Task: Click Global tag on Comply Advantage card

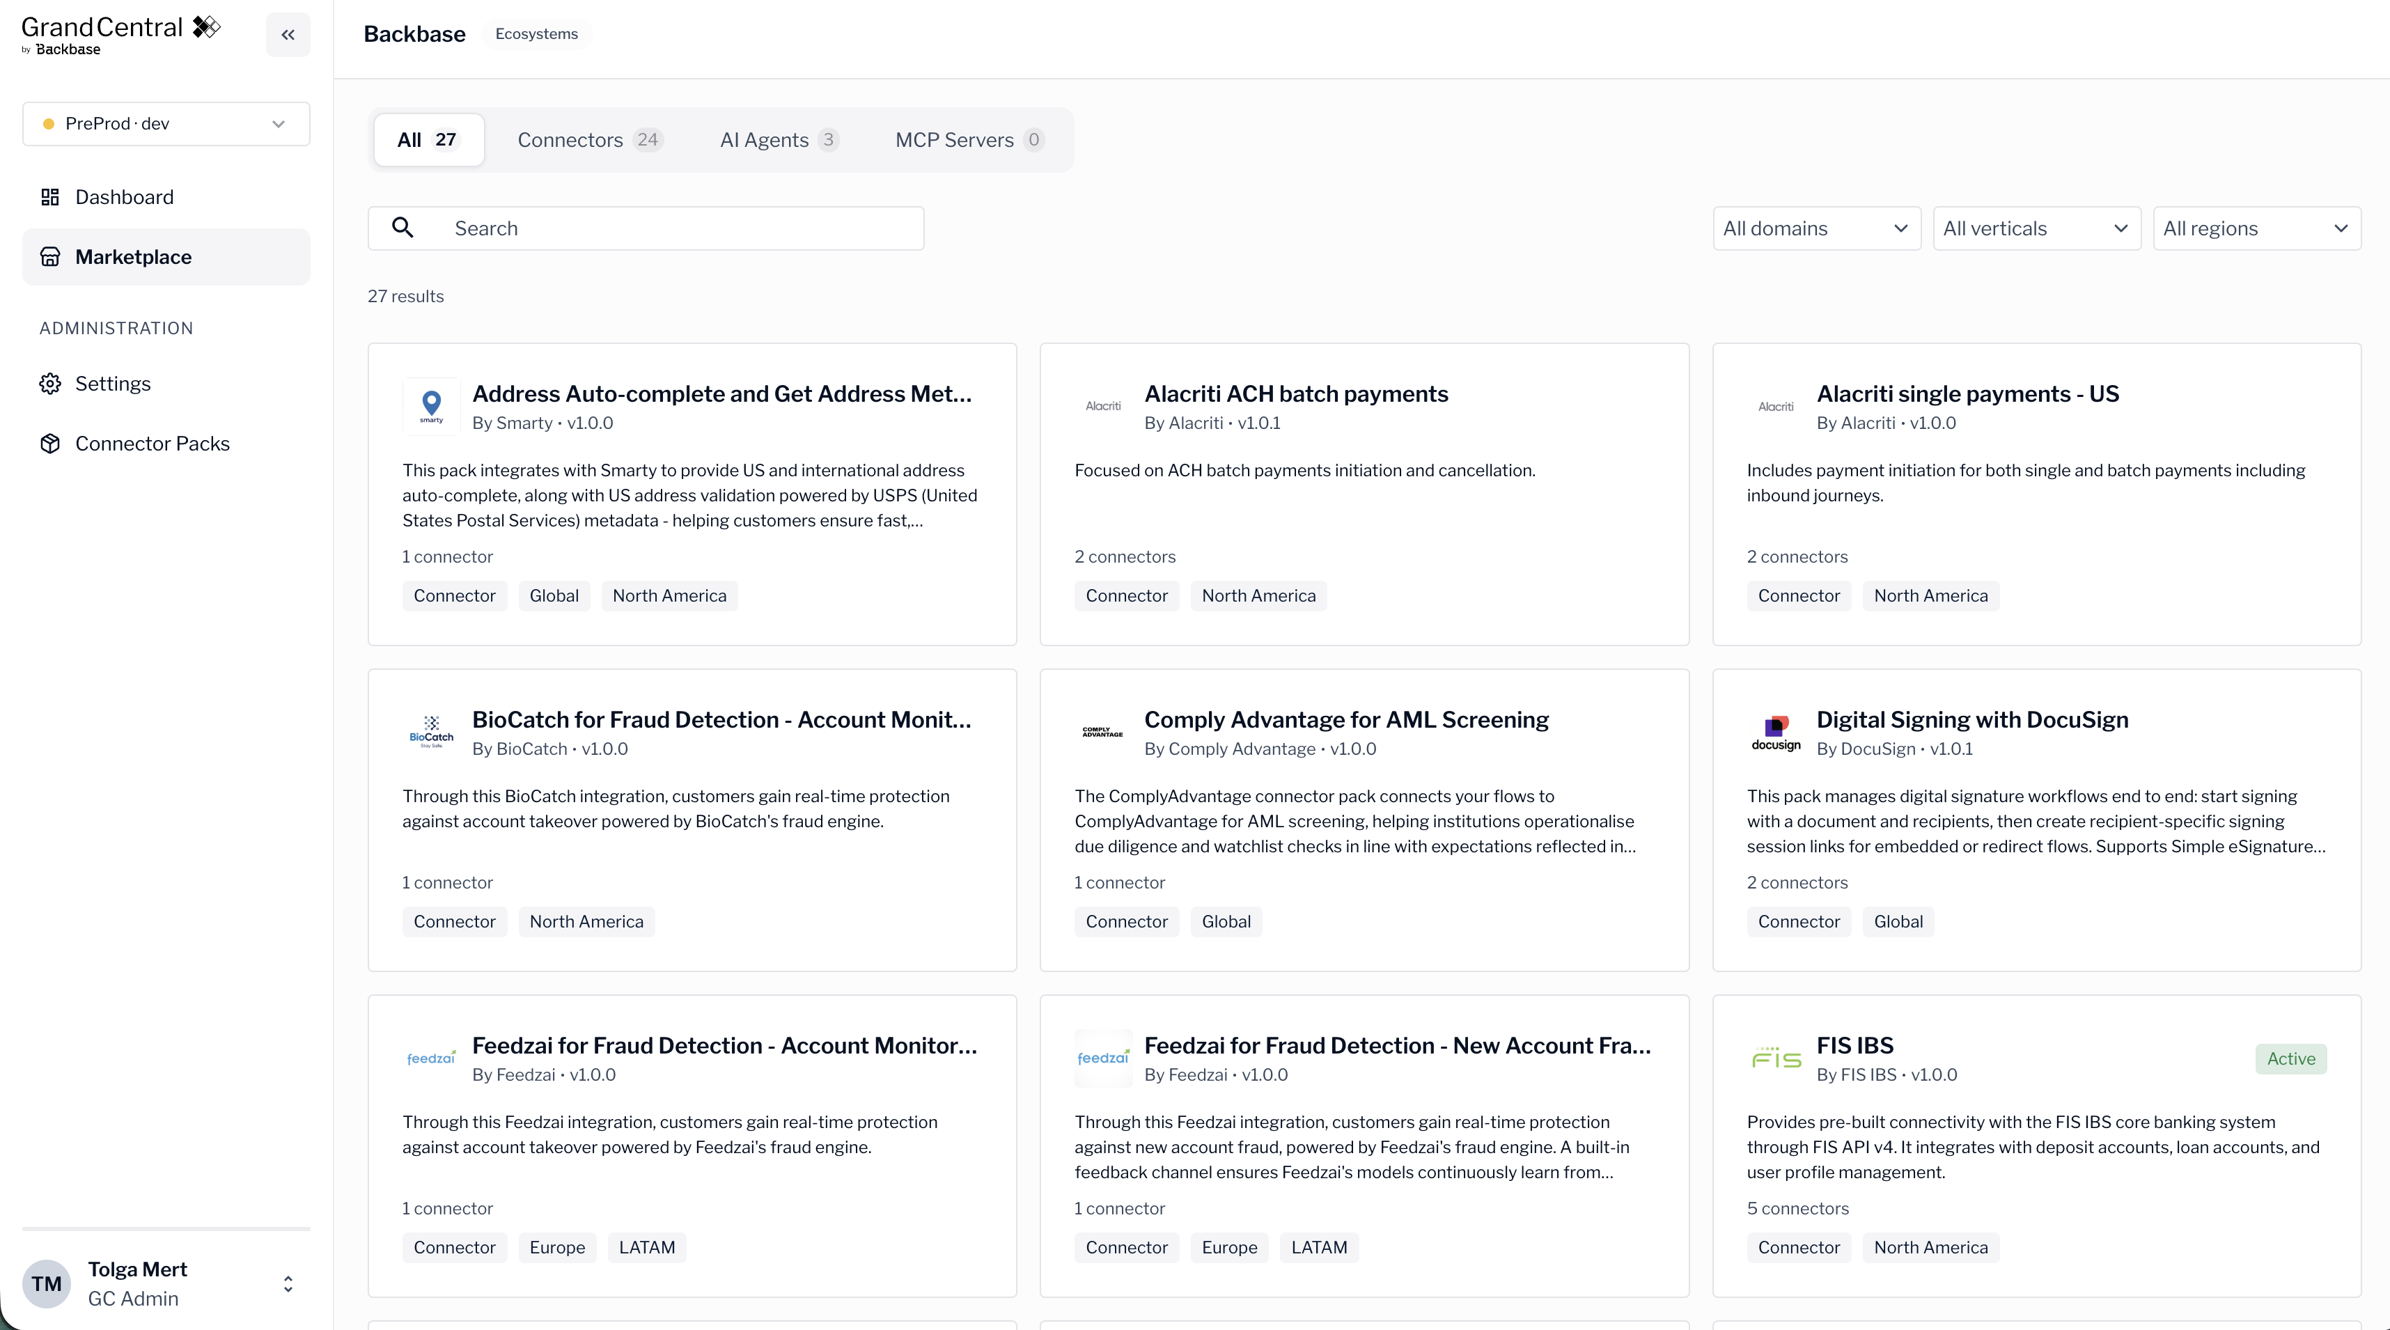Action: (1226, 921)
